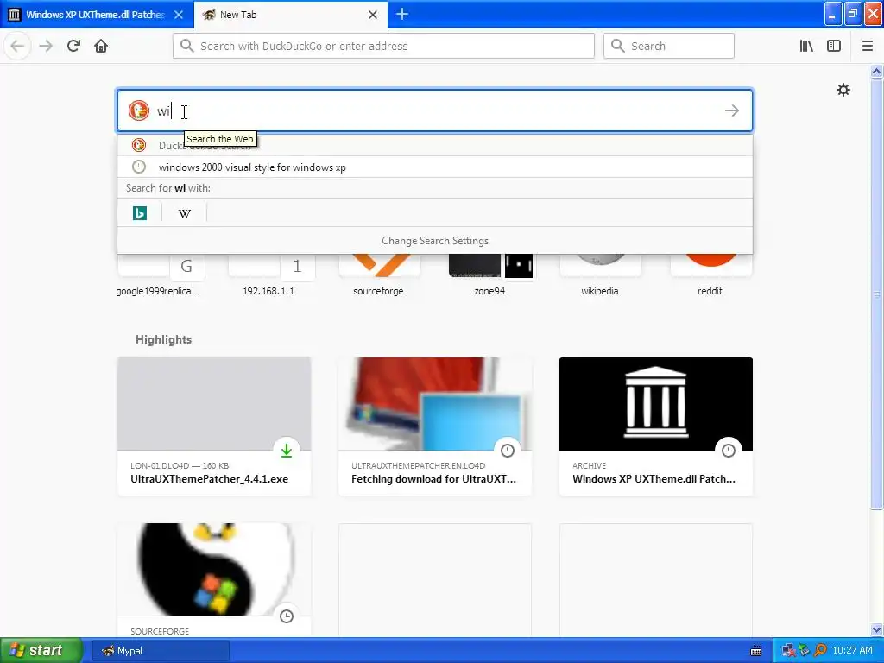The width and height of the screenshot is (884, 663).
Task: Select the Mypal taskbar button
Action: tap(160, 651)
